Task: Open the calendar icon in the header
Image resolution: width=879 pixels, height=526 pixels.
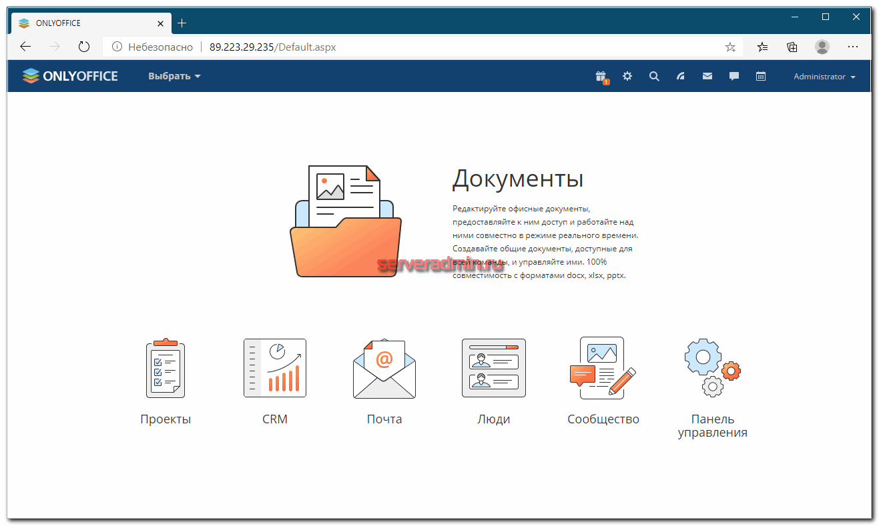Action: (x=761, y=77)
